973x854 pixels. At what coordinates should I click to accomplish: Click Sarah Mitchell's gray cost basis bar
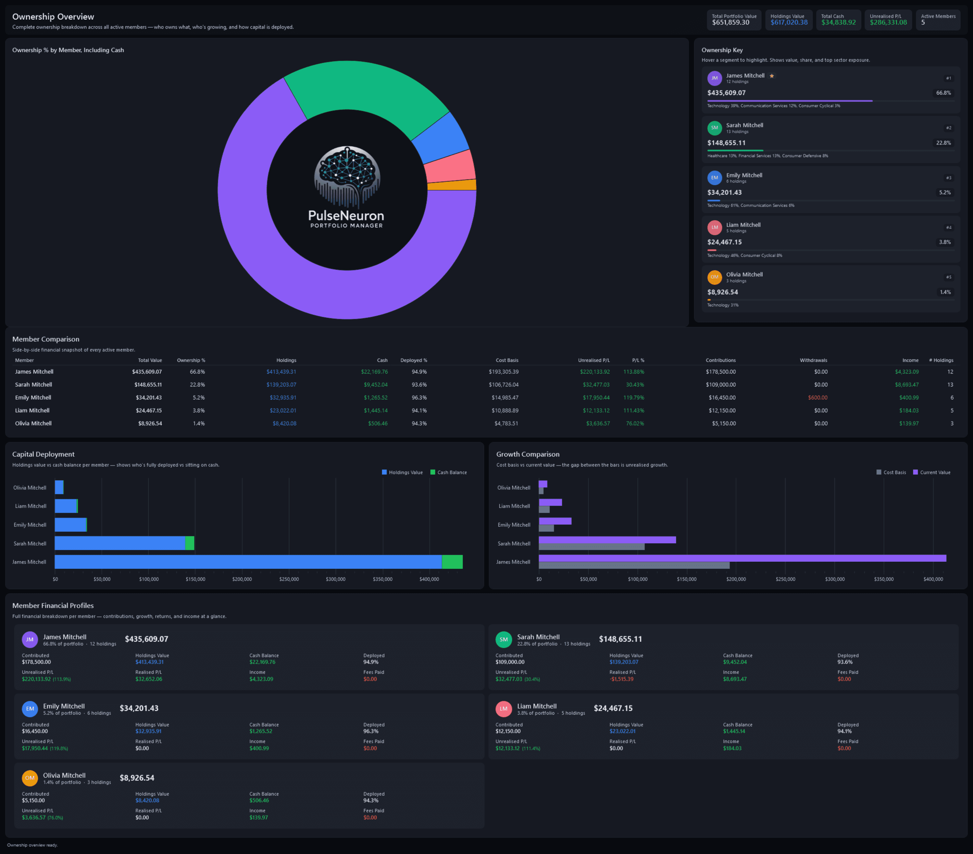(x=591, y=547)
